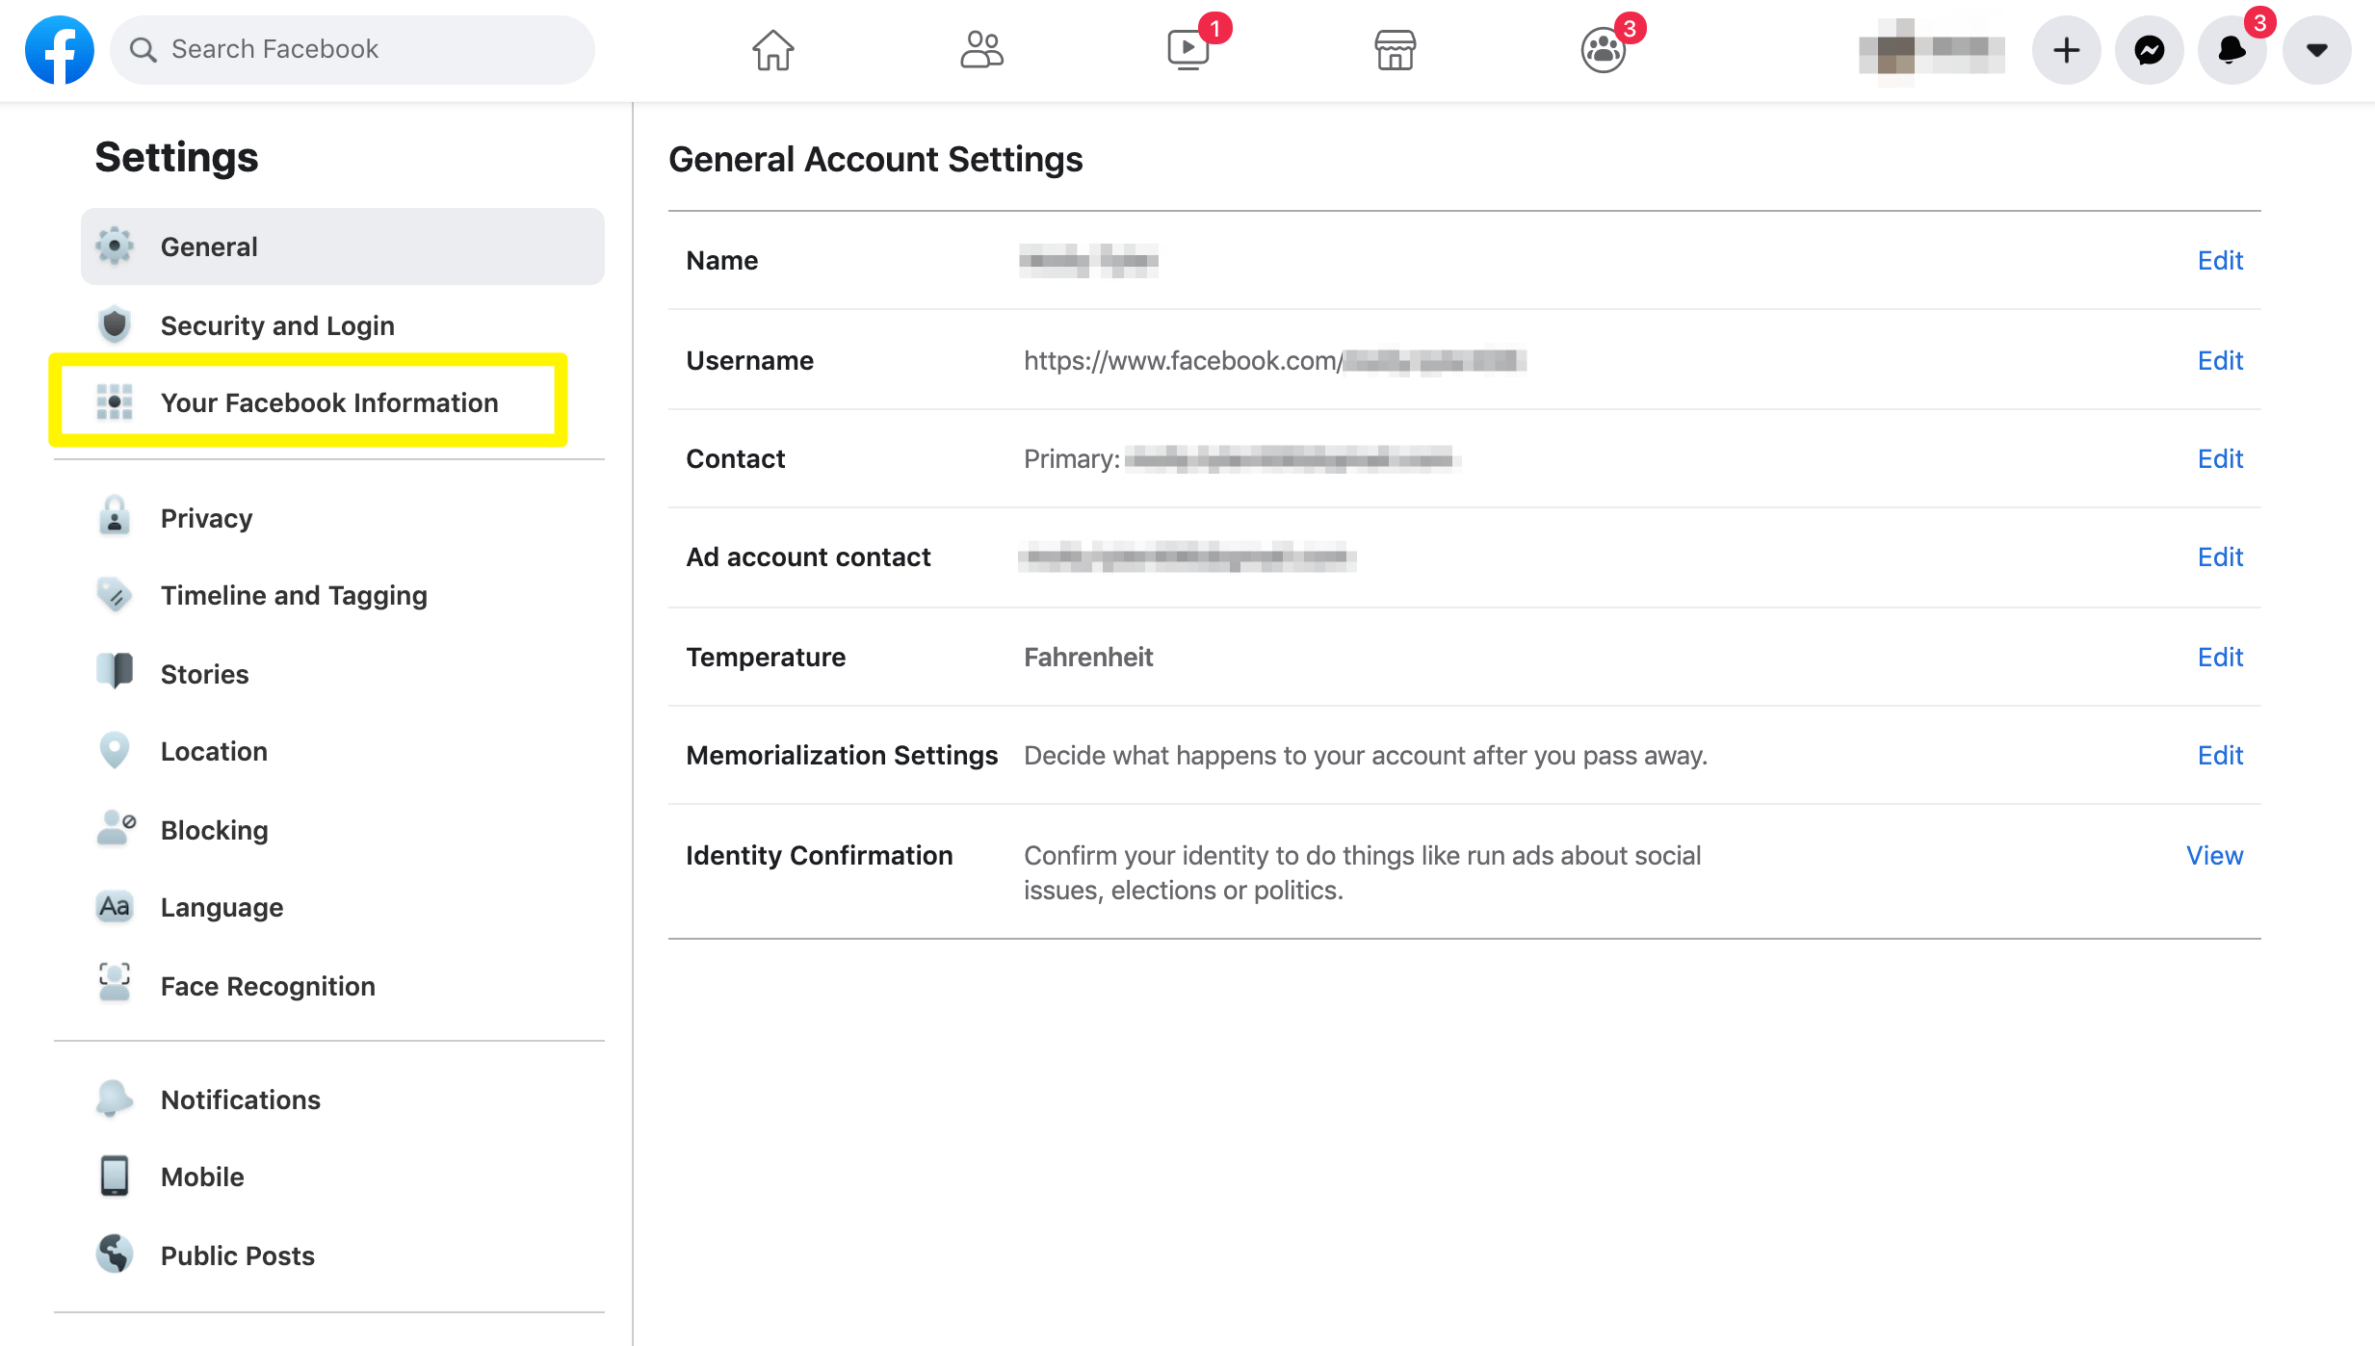Open the Friends page

[x=982, y=49]
